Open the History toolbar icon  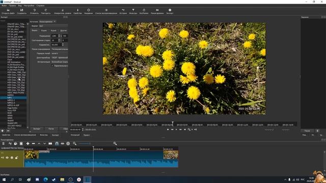coord(123,10)
